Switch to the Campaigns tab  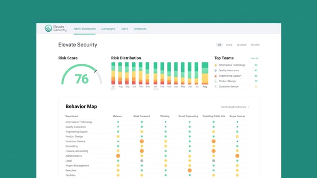[x=108, y=29]
